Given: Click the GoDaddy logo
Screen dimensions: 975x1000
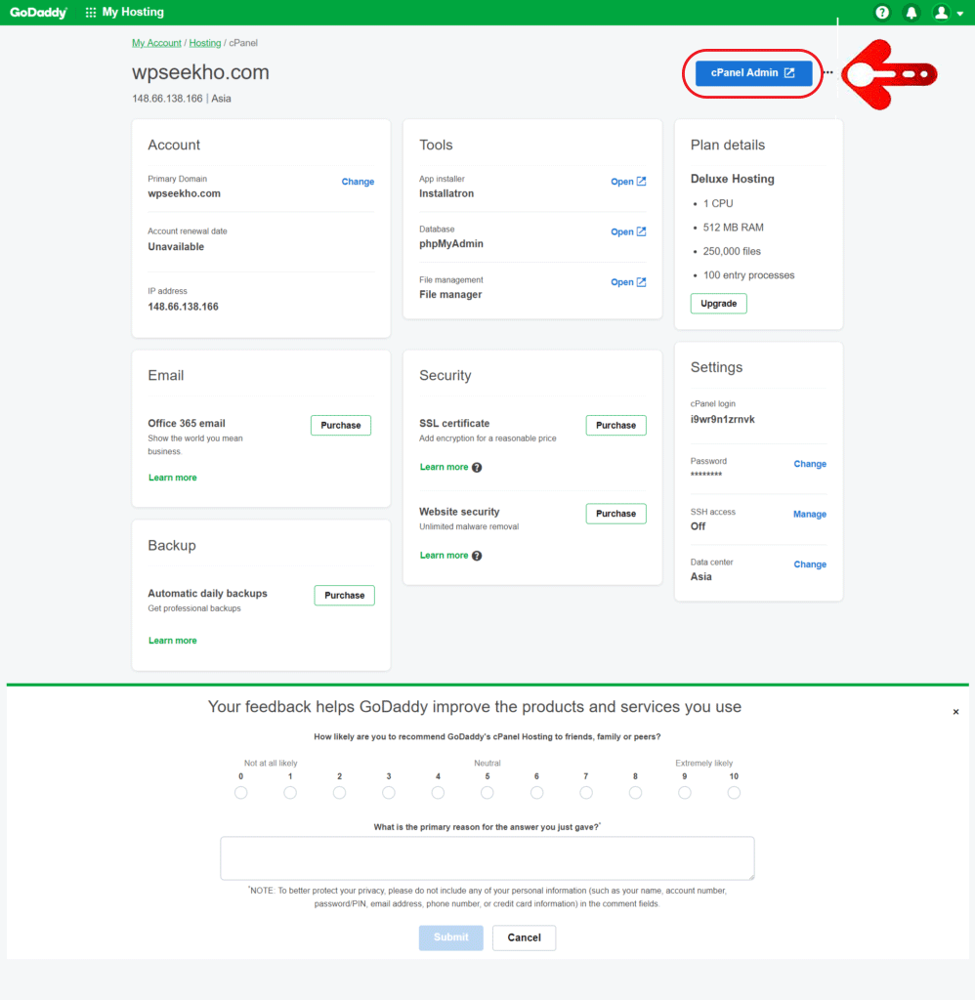Looking at the screenshot, I should click(38, 12).
